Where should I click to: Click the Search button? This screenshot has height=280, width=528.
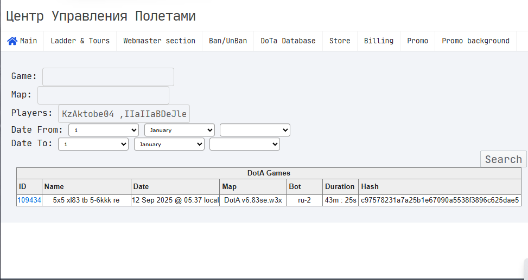(504, 159)
